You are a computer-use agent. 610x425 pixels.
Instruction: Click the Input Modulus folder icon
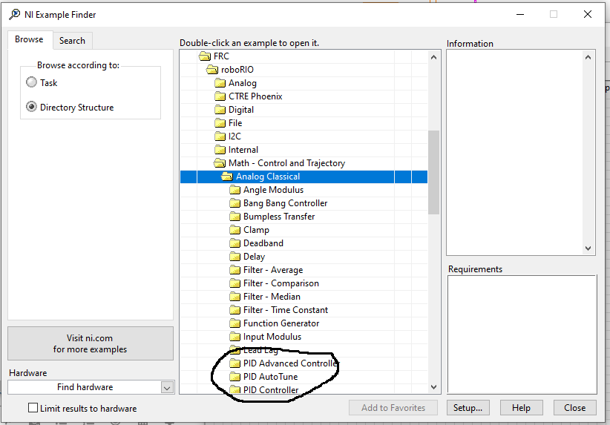(x=235, y=337)
